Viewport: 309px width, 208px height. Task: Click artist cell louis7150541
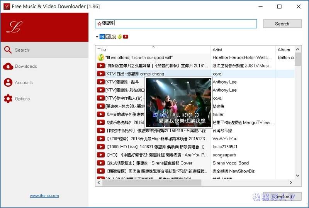click(225, 147)
